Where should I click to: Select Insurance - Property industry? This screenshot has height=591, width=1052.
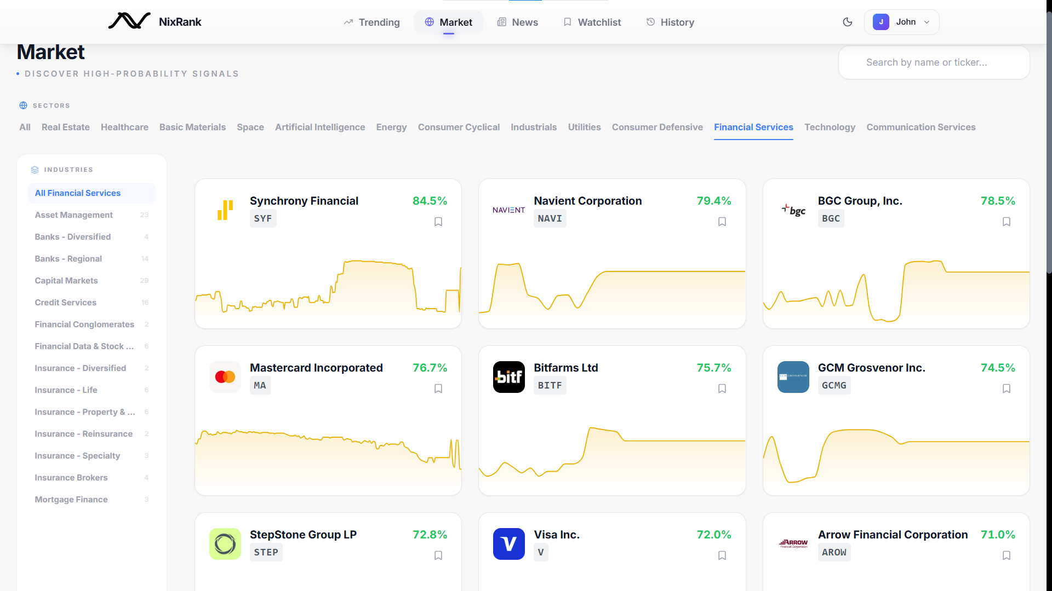[92, 412]
